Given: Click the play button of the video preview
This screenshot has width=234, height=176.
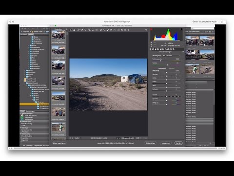Looking at the screenshot, I should click(x=12, y=148).
